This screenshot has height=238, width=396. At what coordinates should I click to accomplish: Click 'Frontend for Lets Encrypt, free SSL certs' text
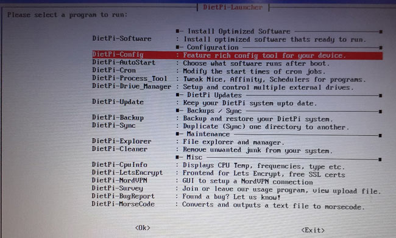tap(264, 174)
